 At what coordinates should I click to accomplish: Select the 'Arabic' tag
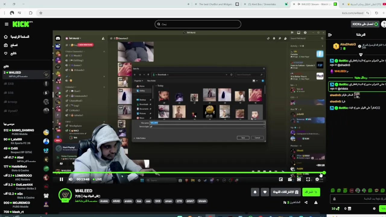coord(104,201)
